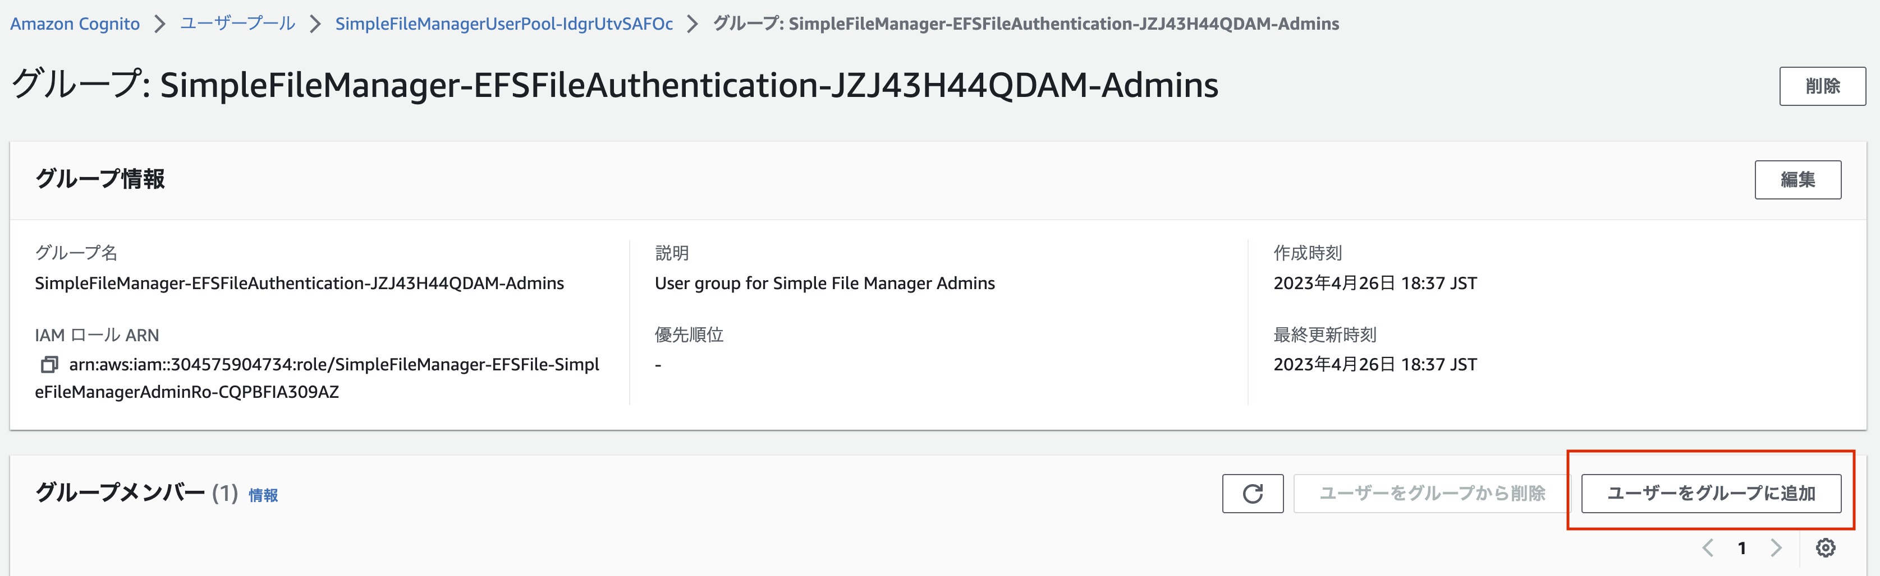1880x576 pixels.
Task: Open SimpleFileManagerUserPool-IdgrUtvSAFOc breadcrumb link
Action: (503, 24)
